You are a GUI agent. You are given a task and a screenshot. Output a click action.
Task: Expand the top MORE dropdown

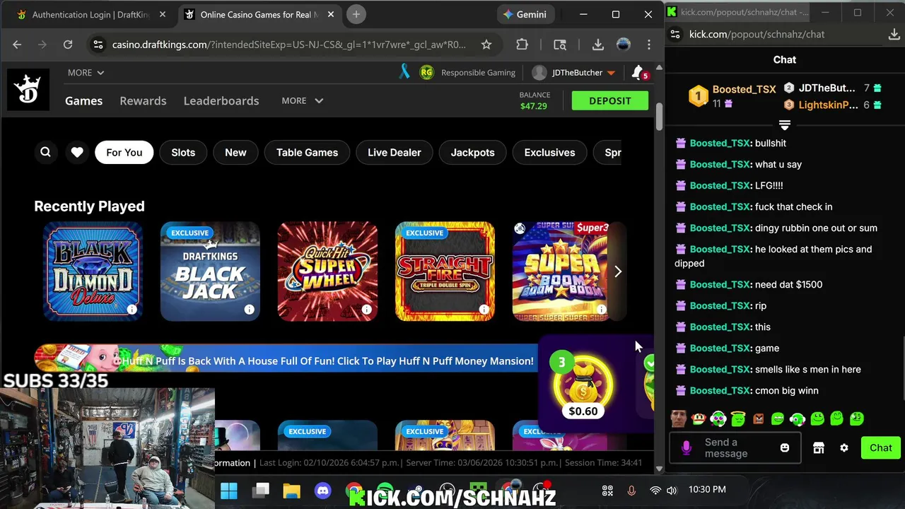click(x=86, y=72)
